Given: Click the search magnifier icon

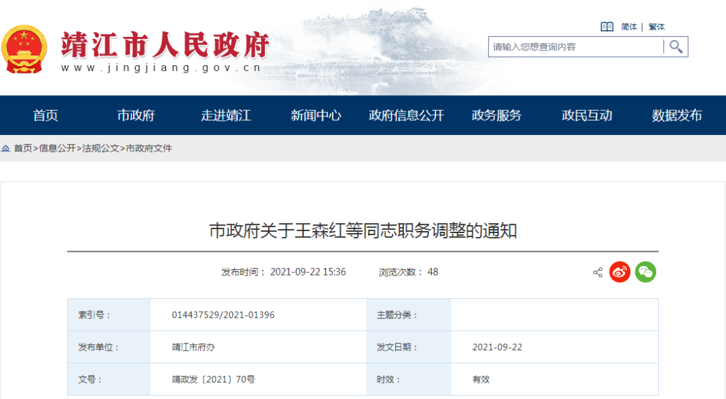Looking at the screenshot, I should pyautogui.click(x=676, y=47).
